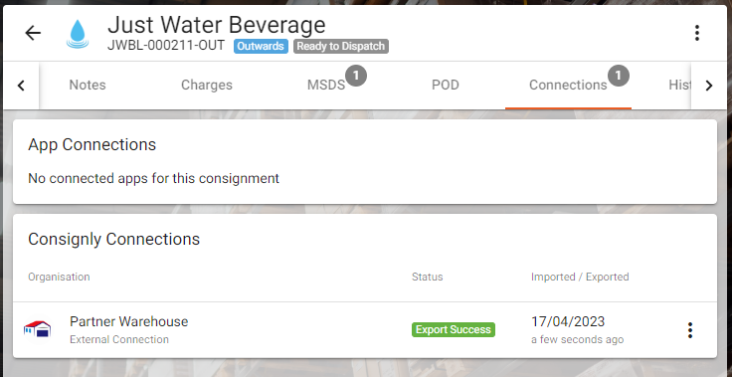This screenshot has height=377, width=732.
Task: Click the Outwards blue tag
Action: [261, 46]
